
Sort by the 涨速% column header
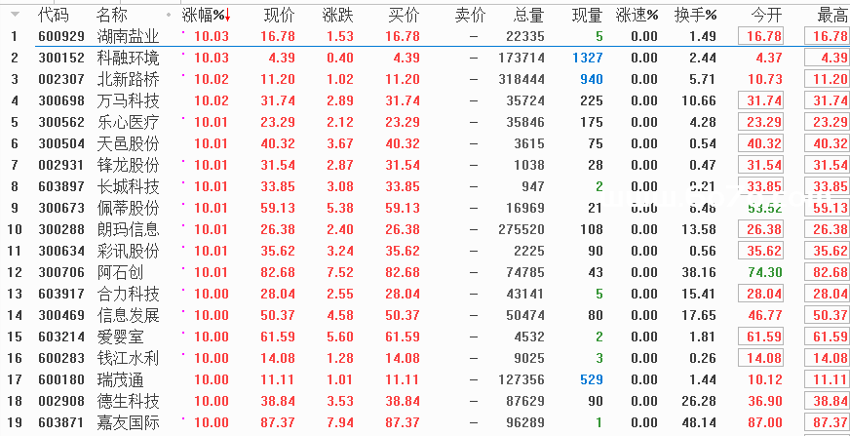tap(637, 16)
